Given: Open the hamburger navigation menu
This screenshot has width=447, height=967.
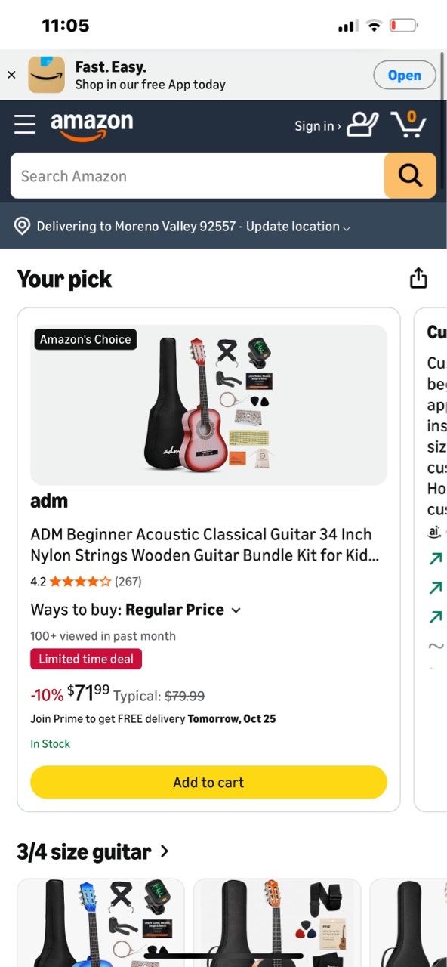Looking at the screenshot, I should [x=25, y=125].
